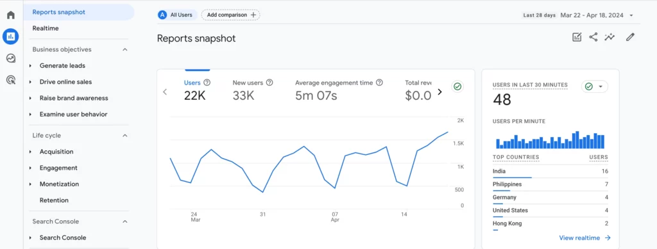Screen dimensions: 657x249
Task: Open Insights sparkline icon
Action: pyautogui.click(x=610, y=37)
